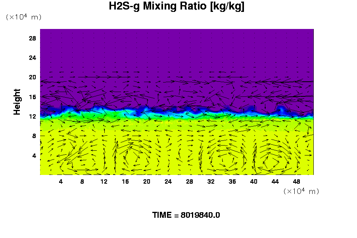Image resolution: width=357 pixels, height=238 pixels.
Task: Select the 20 tick on the height axis
Action: (33, 77)
